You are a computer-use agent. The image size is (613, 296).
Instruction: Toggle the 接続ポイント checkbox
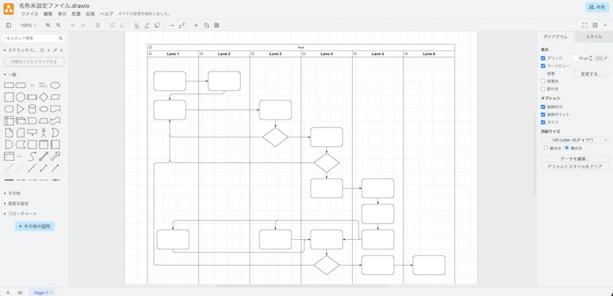click(x=543, y=114)
